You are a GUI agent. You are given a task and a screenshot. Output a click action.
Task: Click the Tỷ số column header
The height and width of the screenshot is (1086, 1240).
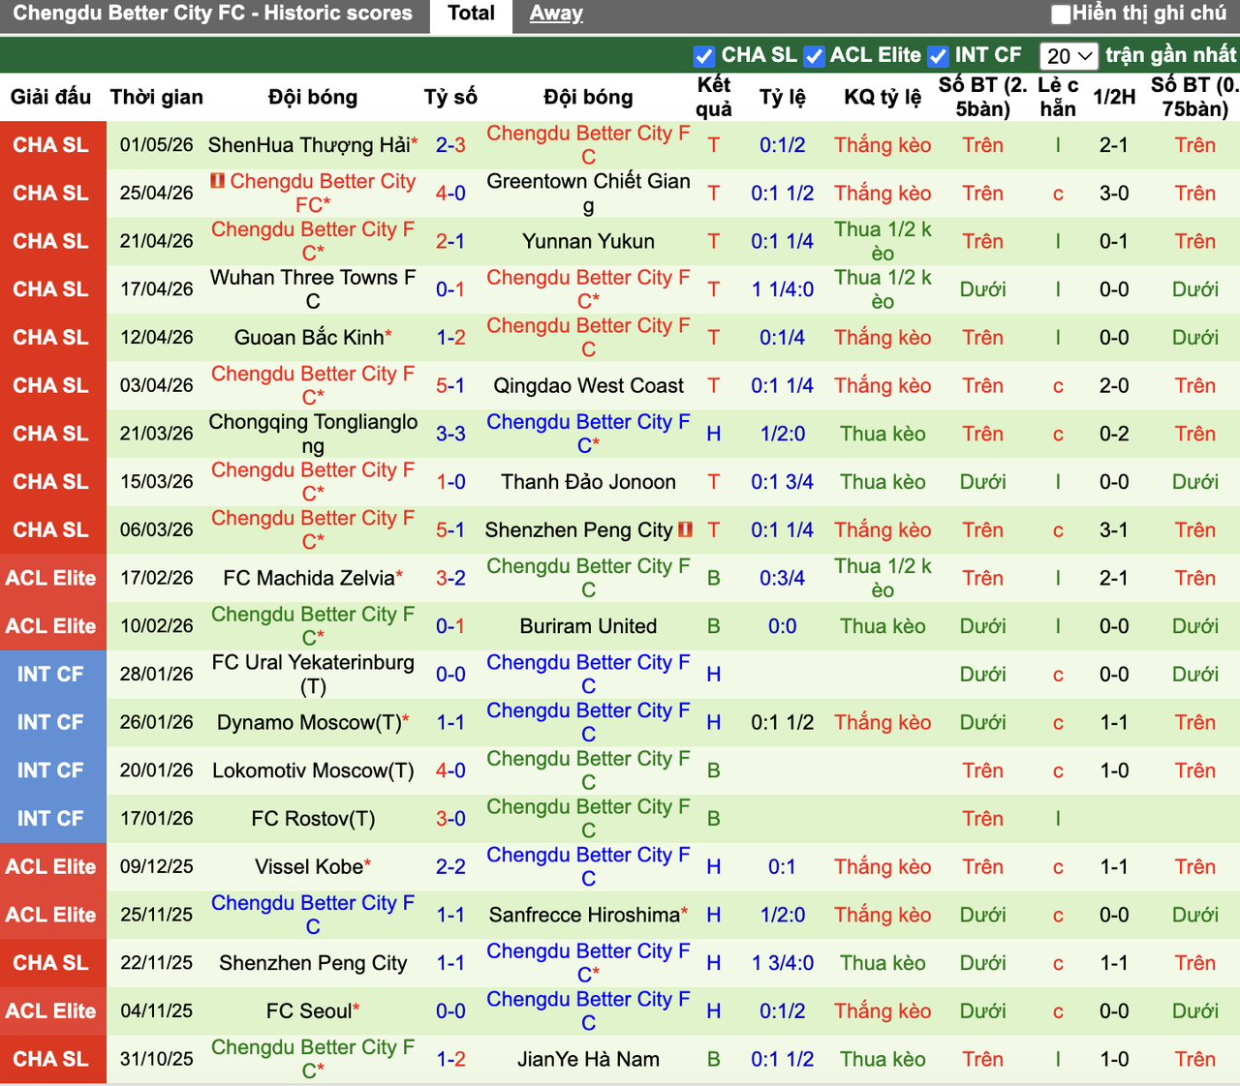450,97
